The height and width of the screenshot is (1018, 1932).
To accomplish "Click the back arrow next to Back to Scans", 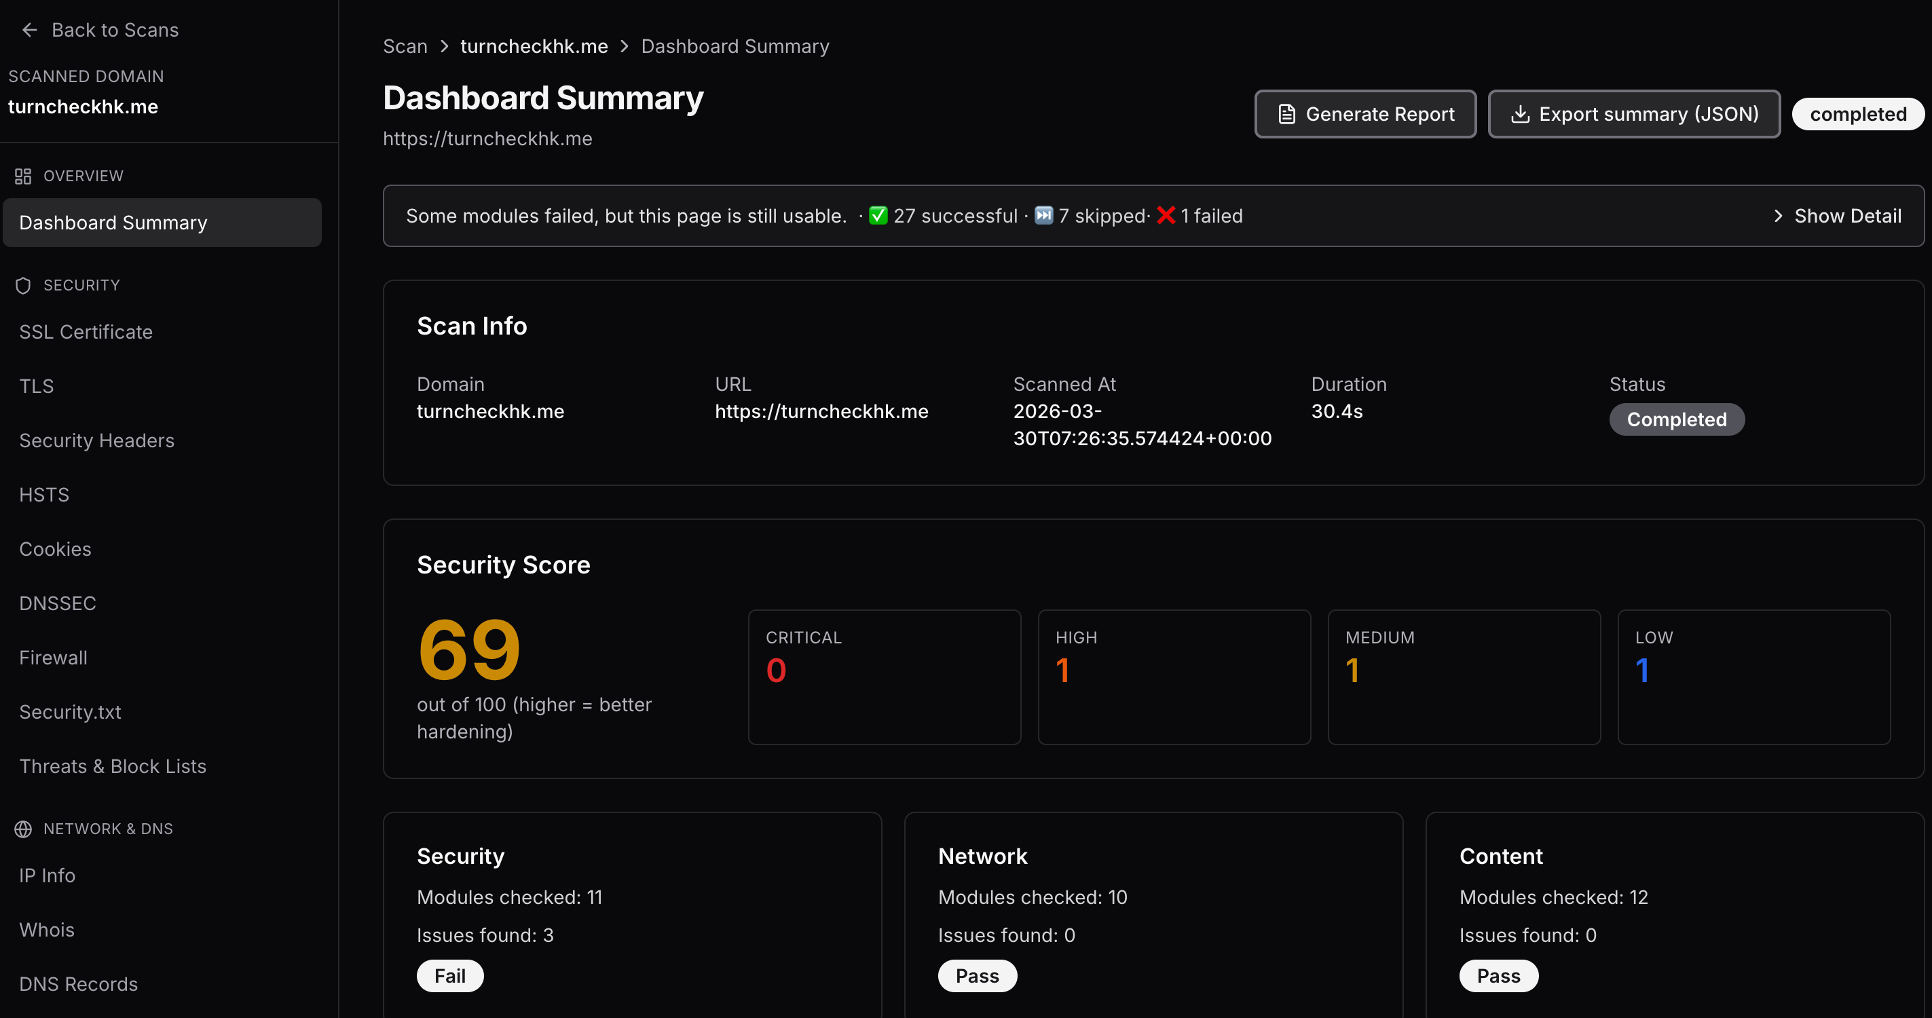I will pyautogui.click(x=29, y=29).
